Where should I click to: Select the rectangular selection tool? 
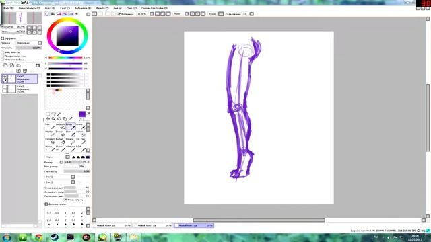(x=48, y=114)
